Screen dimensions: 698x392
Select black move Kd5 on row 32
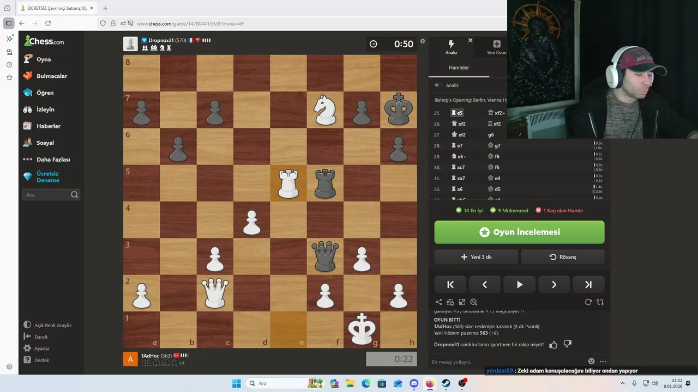pyautogui.click(x=495, y=189)
